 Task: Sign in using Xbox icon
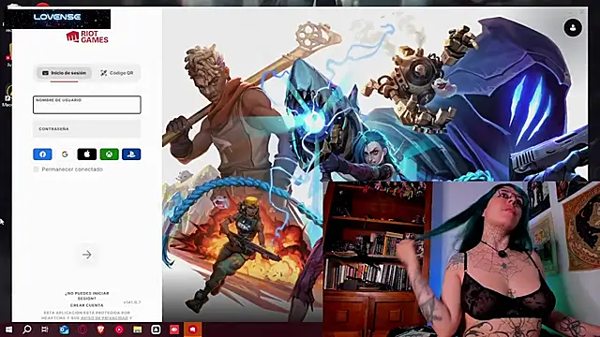click(109, 154)
